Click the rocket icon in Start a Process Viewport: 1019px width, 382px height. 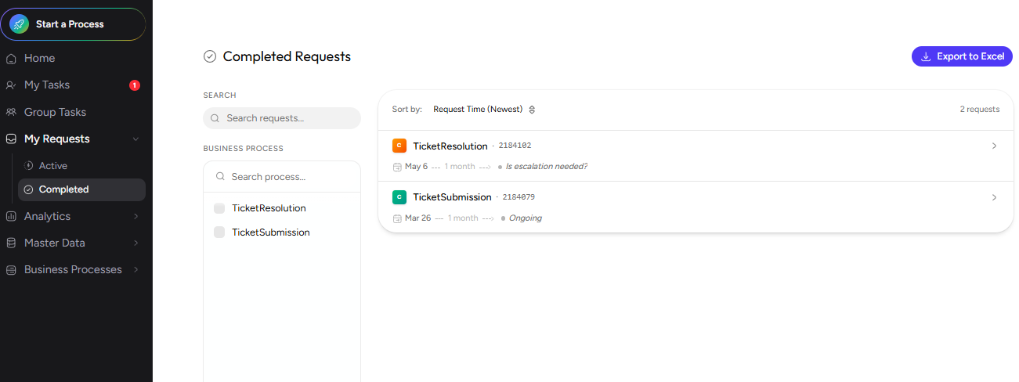[x=19, y=24]
